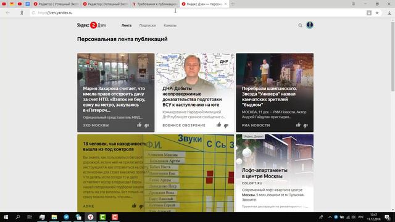This screenshot has height=222, width=395.
Task: Open Windows taskbar search
Action: point(18,217)
